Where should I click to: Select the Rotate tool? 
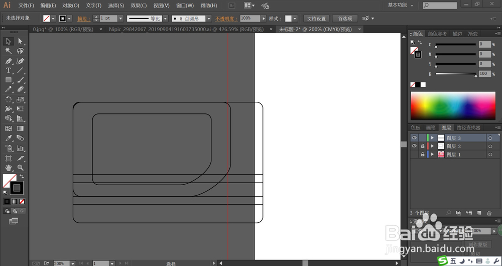point(9,99)
